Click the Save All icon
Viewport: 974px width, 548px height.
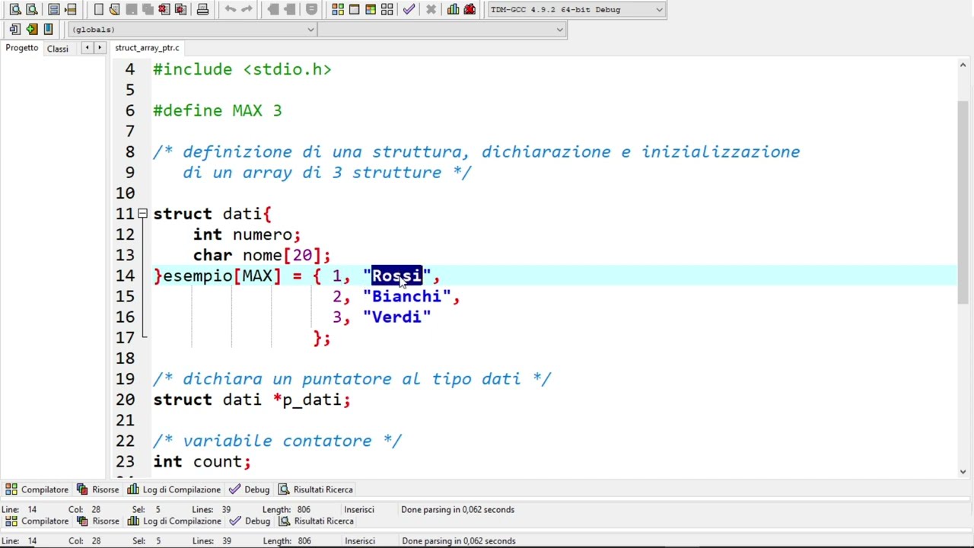point(148,9)
